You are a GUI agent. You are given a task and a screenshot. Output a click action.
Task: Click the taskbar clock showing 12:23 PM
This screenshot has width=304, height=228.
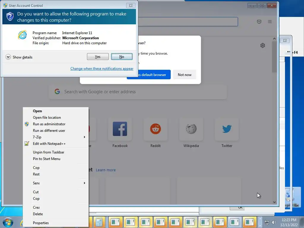click(x=289, y=222)
